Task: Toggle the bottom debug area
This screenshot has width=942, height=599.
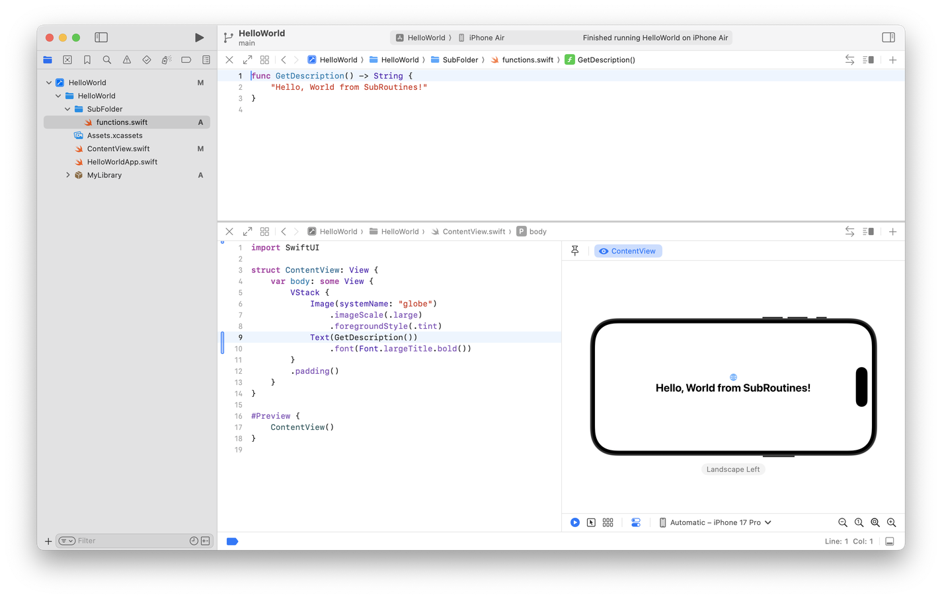Action: [x=890, y=542]
